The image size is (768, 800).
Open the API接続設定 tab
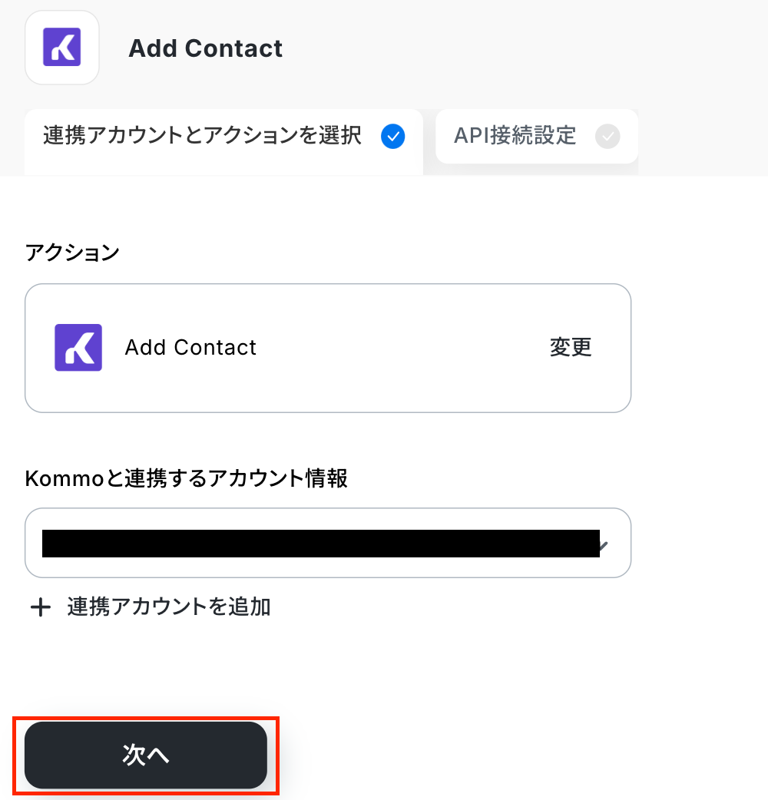click(515, 137)
